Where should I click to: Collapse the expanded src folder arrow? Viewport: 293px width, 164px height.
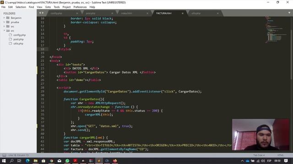pyautogui.click(x=4, y=31)
